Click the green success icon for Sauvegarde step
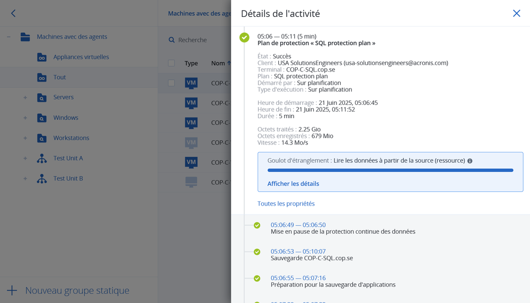530x303 pixels. 257,252
